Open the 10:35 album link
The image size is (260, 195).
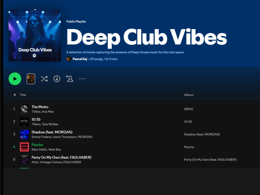[188, 122]
